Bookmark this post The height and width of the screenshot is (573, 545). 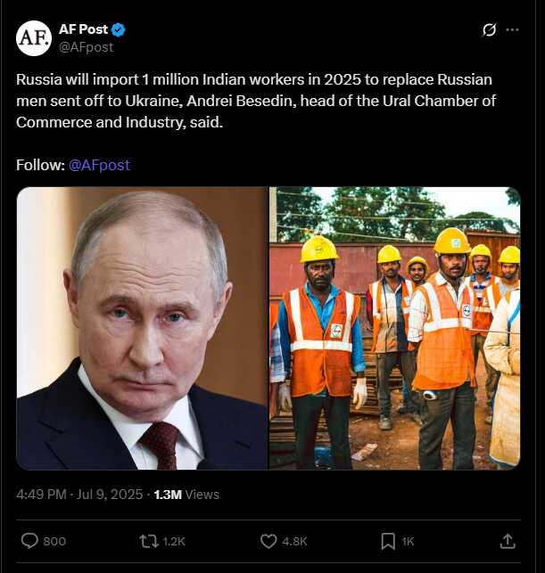pyautogui.click(x=388, y=541)
